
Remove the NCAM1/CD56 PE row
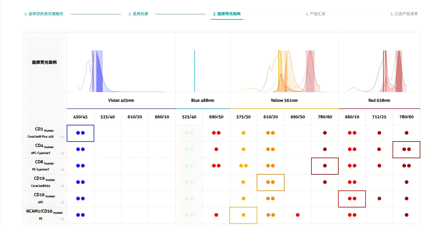(62, 219)
